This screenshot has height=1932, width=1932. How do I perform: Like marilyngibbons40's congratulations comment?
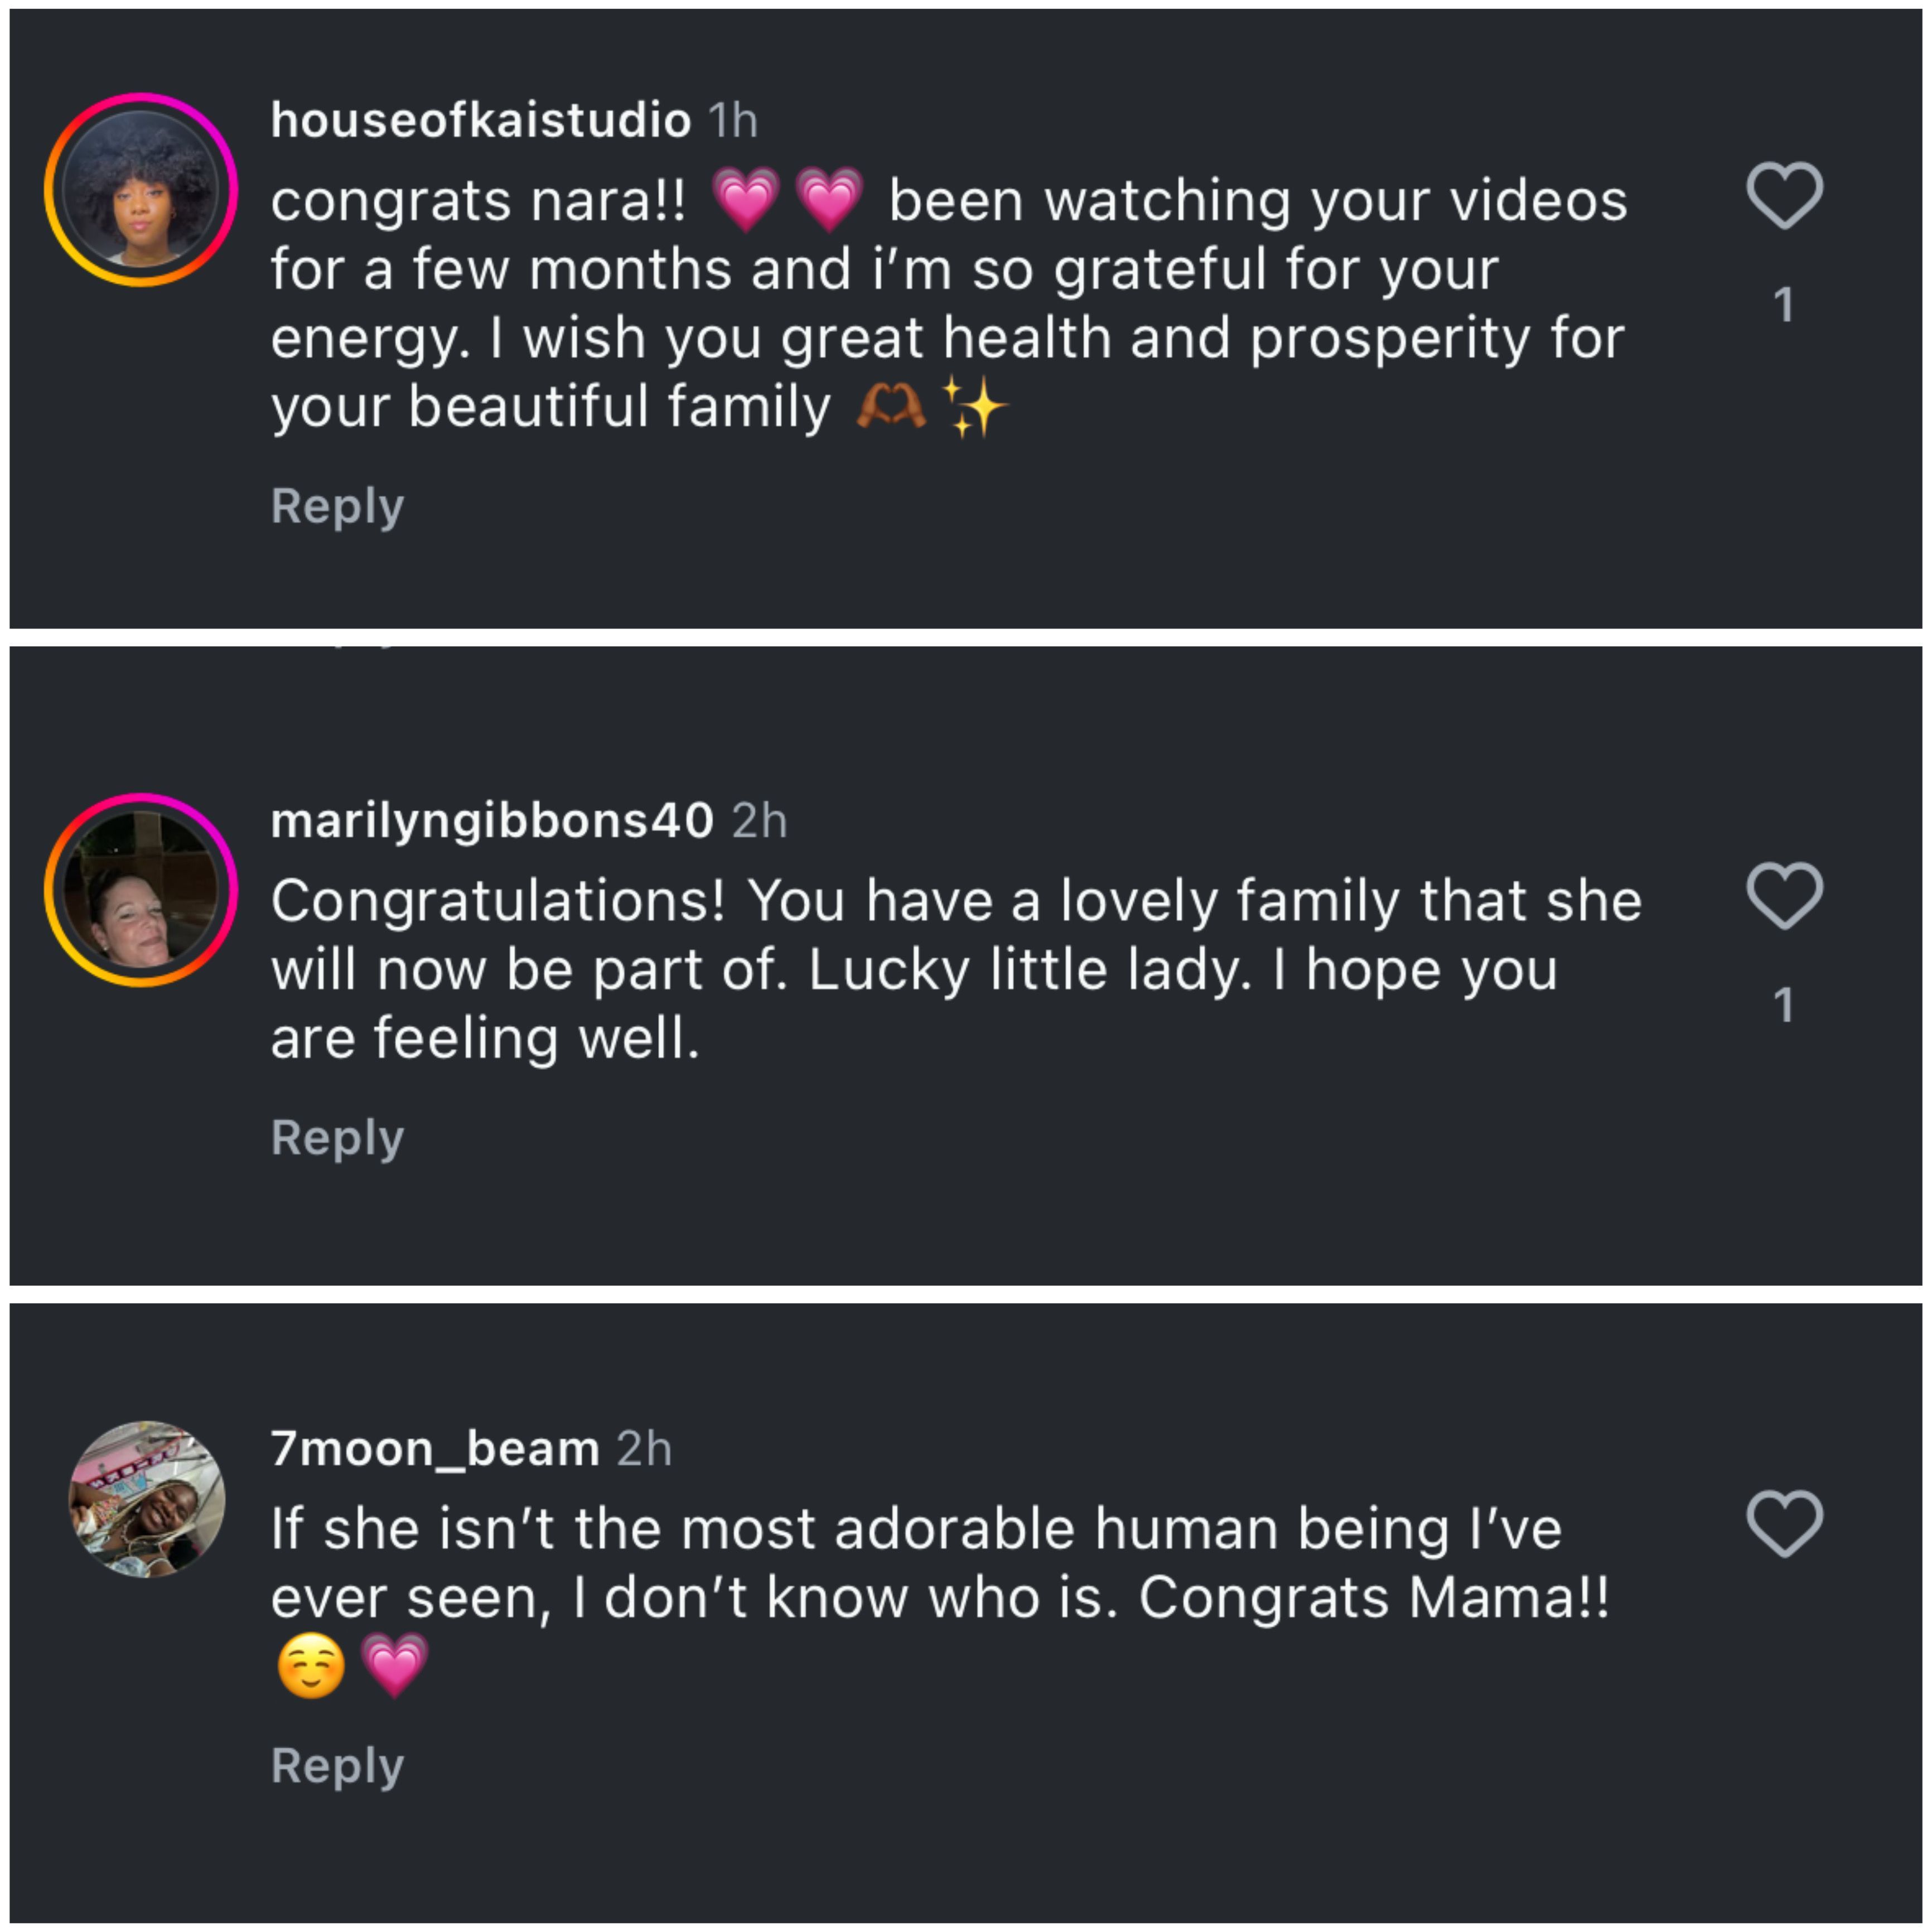(1784, 895)
